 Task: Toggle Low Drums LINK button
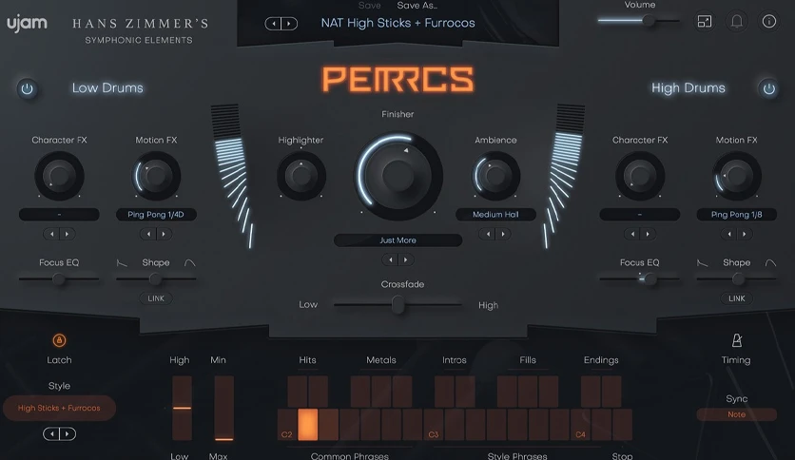click(x=156, y=298)
